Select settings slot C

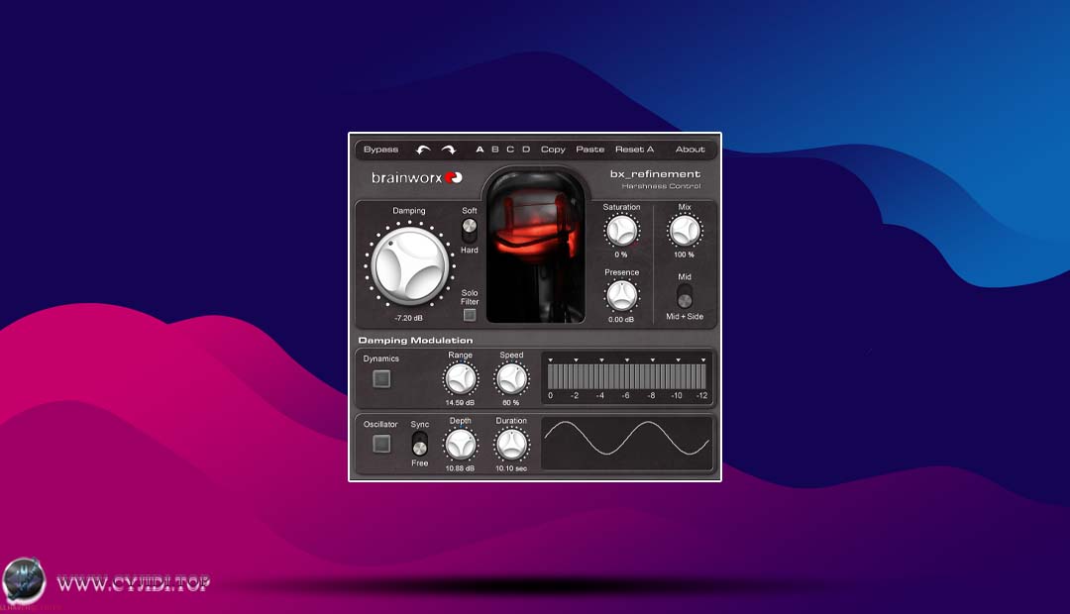(x=510, y=150)
